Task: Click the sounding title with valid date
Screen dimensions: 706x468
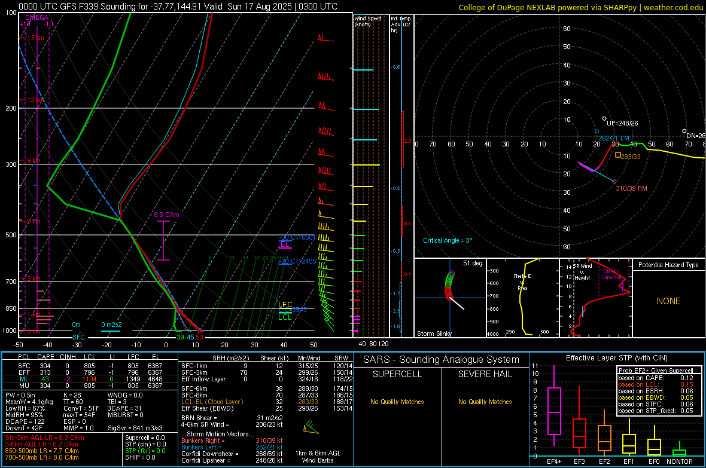Action: click(x=178, y=7)
